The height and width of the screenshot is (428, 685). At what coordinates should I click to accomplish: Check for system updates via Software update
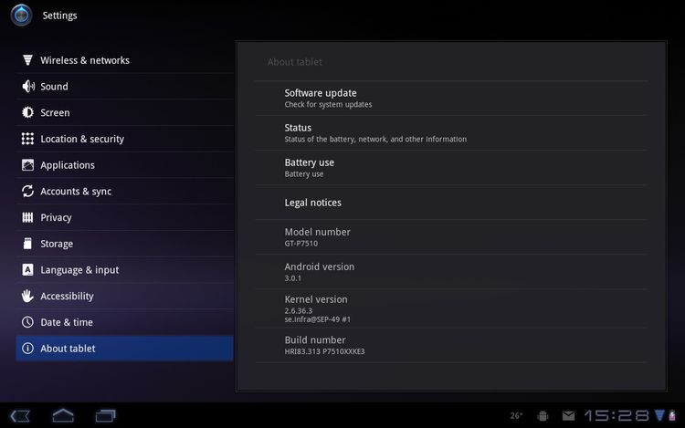coord(321,98)
